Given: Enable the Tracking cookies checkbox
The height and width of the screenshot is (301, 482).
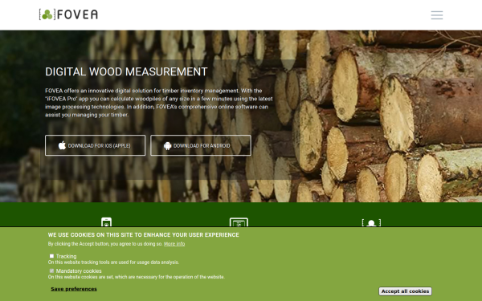Looking at the screenshot, I should click(x=51, y=256).
